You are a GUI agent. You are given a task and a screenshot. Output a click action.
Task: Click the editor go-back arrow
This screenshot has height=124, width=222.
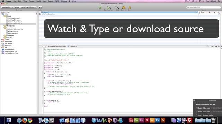[43, 46]
